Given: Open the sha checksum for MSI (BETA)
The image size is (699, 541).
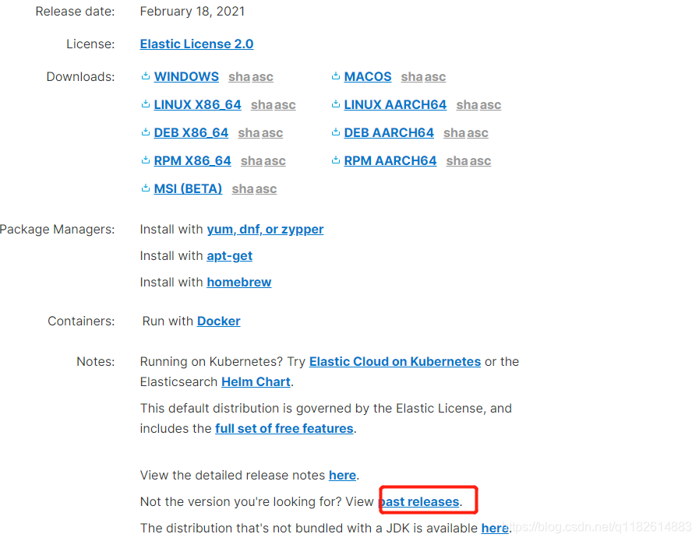Looking at the screenshot, I should (x=242, y=189).
